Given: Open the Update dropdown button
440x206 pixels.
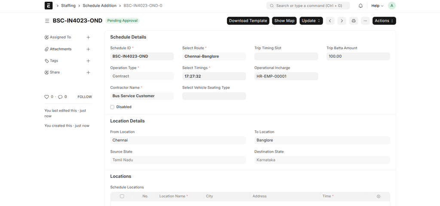Looking at the screenshot, I should coord(311,21).
